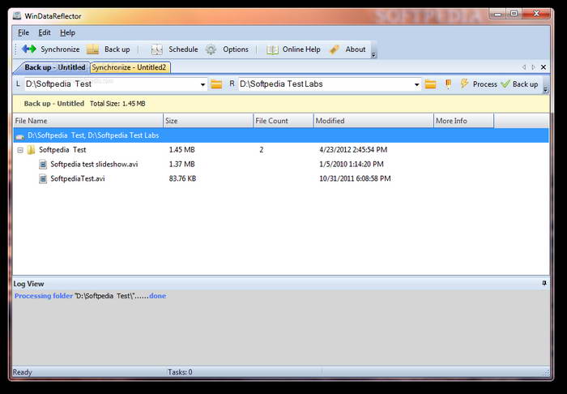Image resolution: width=567 pixels, height=394 pixels.
Task: Click the WinDataReflector title bar icon
Action: coord(17,16)
